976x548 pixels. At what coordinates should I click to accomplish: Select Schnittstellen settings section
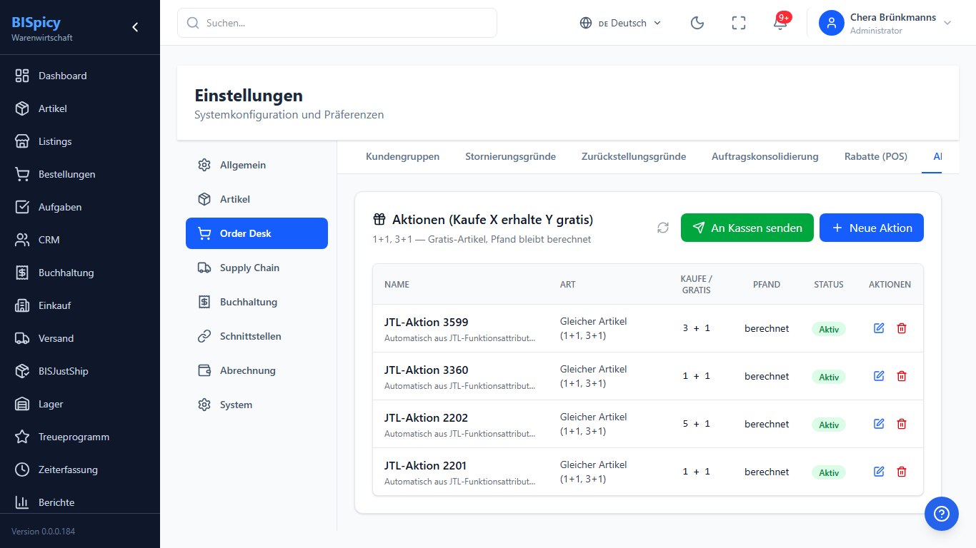tap(257, 336)
